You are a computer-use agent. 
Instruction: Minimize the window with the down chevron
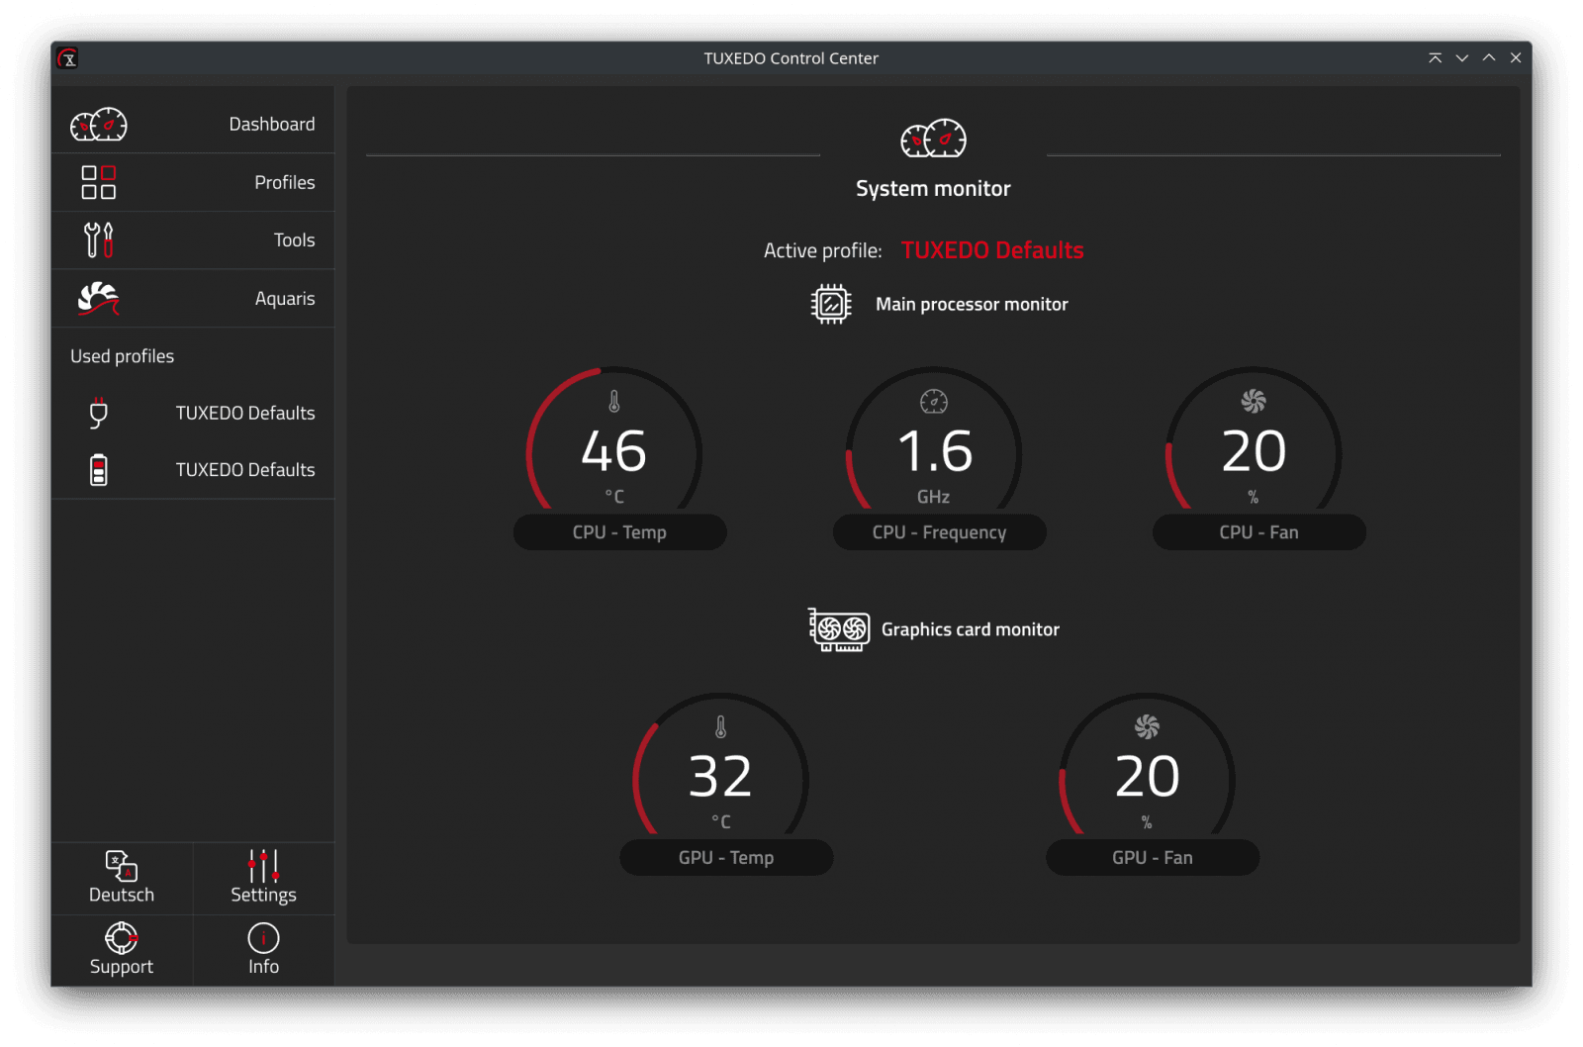point(1461,58)
